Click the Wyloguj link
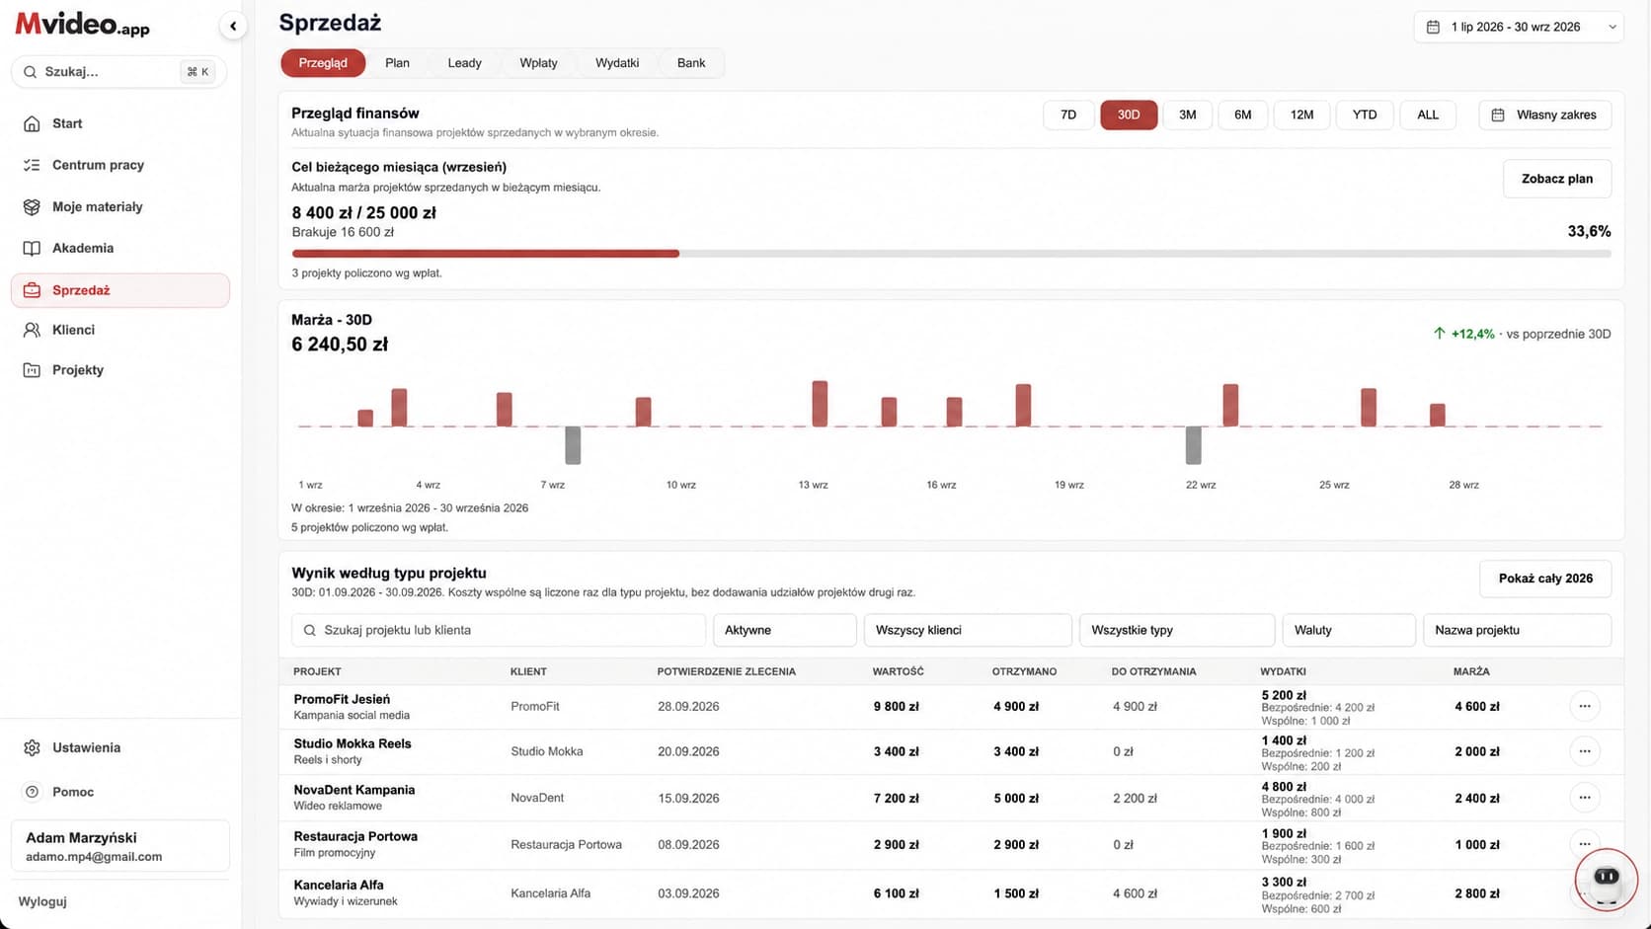Viewport: 1651px width, 929px height. coord(42,901)
